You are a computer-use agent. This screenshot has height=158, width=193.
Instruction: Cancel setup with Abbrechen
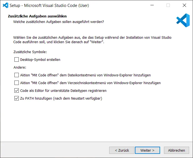(176, 150)
